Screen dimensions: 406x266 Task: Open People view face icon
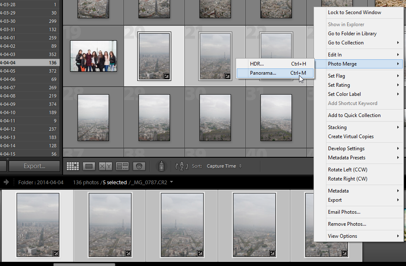tap(139, 166)
